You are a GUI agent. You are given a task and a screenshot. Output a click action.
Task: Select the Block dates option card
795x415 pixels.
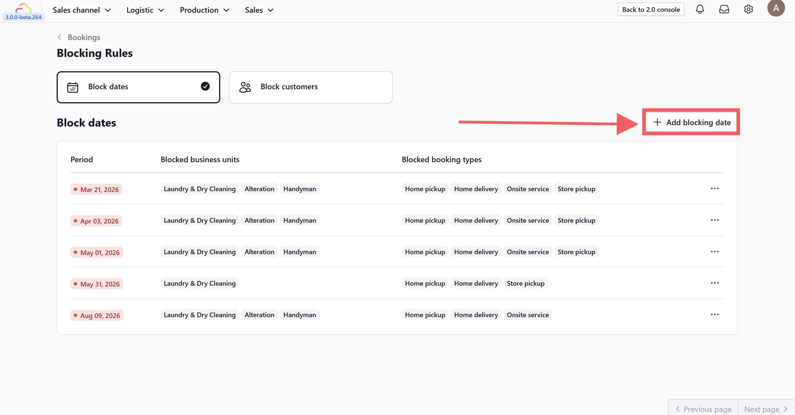[x=138, y=87]
